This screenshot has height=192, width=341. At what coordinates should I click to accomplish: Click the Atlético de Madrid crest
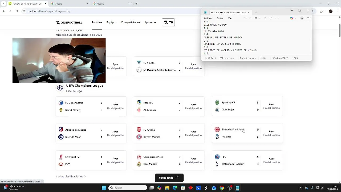(x=61, y=130)
